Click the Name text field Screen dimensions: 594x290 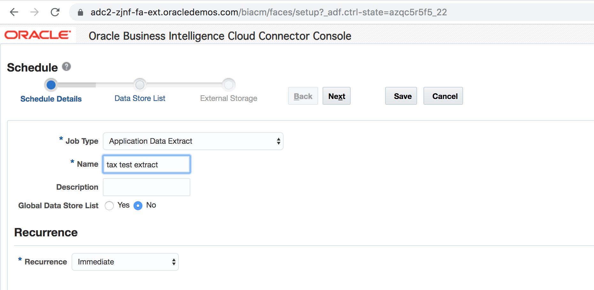click(147, 164)
